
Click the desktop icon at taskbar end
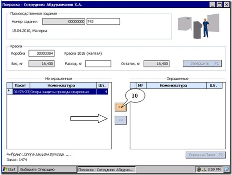[226, 169]
